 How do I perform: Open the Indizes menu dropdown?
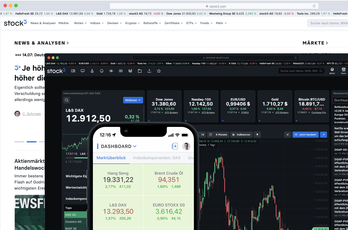[97, 23]
